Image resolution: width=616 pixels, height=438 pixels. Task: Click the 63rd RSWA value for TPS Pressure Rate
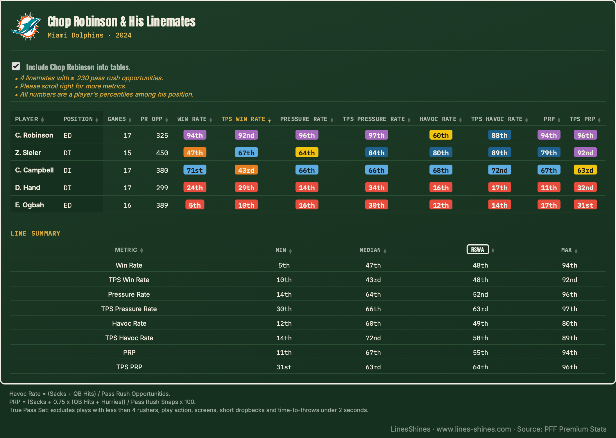coord(480,309)
